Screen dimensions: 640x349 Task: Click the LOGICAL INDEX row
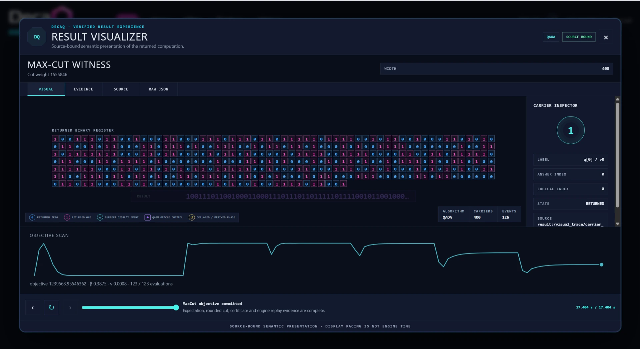(570, 189)
